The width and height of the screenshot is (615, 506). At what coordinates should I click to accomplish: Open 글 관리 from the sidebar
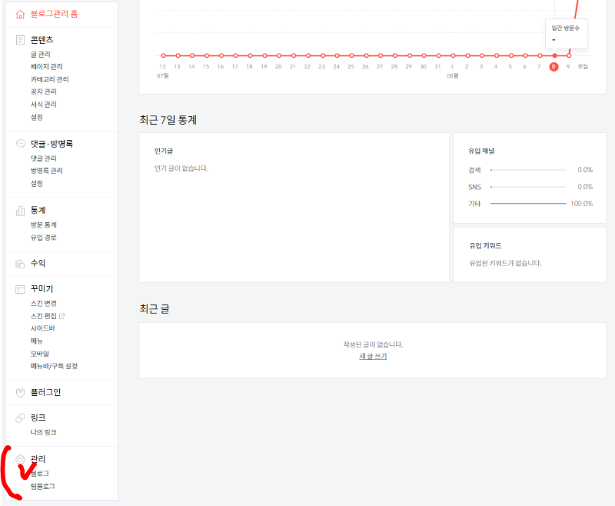(x=38, y=54)
